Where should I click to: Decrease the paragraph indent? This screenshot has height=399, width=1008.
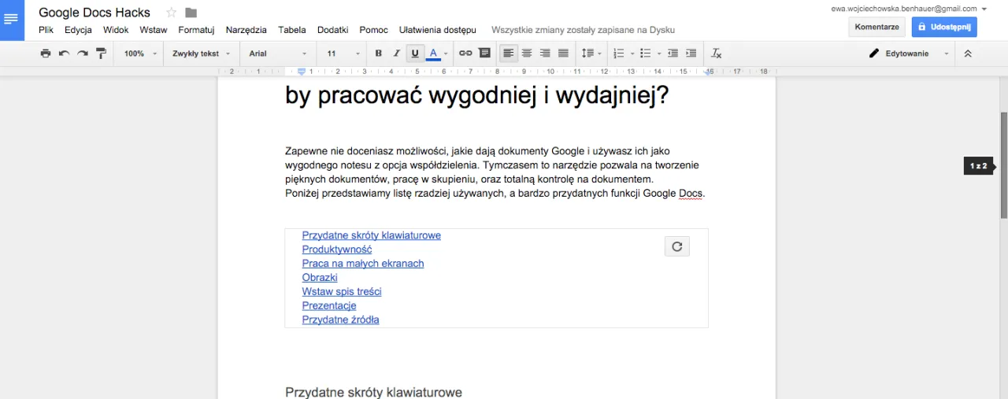pos(673,54)
